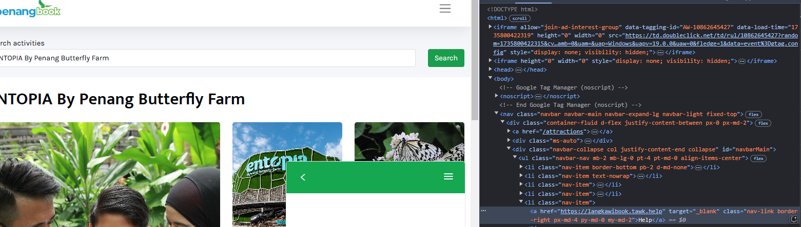The height and width of the screenshot is (227, 801).
Task: Expand the li nav-item border-bottom node
Action: click(x=521, y=167)
